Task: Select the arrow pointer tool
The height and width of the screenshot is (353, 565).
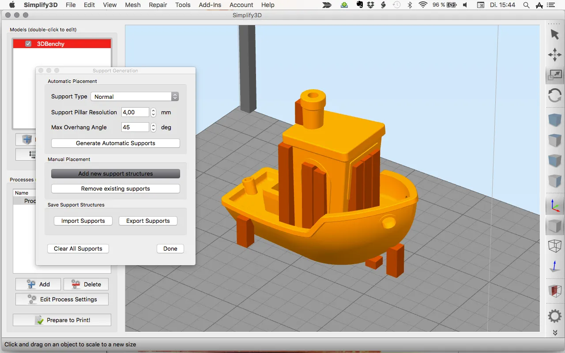Action: point(555,34)
